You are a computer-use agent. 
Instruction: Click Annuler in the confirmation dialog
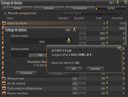coord(95,69)
